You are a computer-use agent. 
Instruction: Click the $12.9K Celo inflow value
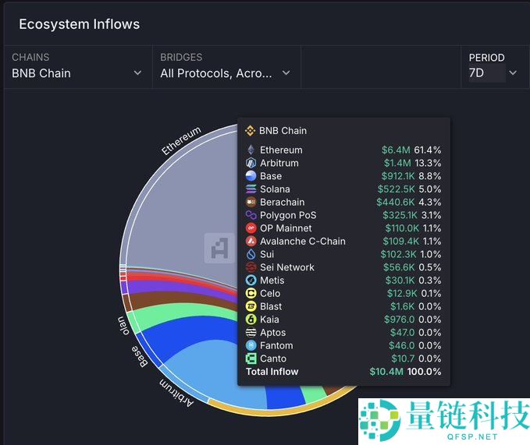[x=402, y=294]
